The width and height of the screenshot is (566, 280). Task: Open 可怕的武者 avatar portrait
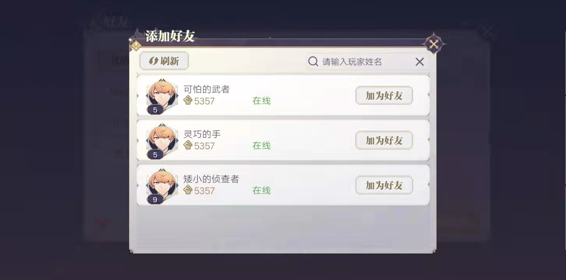(162, 96)
